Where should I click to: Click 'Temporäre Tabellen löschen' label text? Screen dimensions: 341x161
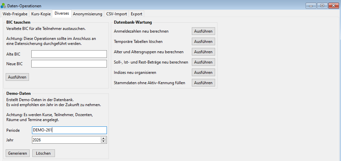pos(138,42)
